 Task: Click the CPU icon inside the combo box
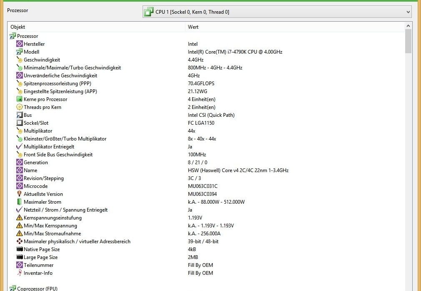point(149,12)
